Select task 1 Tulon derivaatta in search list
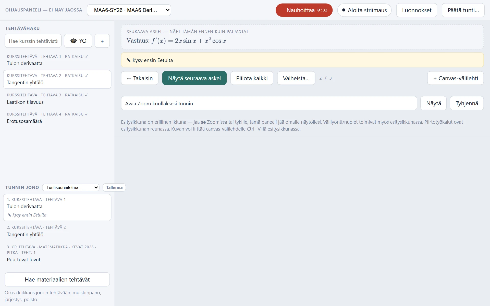 pos(57,60)
